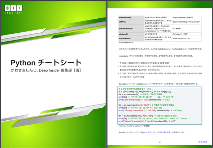Click the author line 'かわさきしんじ, Deep Insider 編集部'

pyautogui.click(x=46, y=70)
